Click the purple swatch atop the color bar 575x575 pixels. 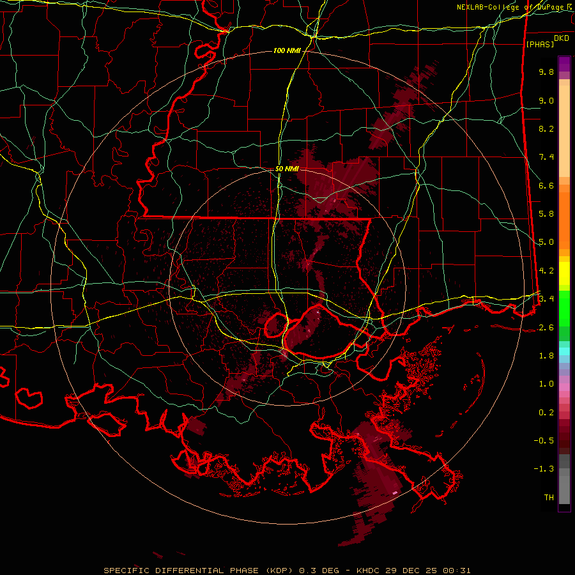[564, 64]
